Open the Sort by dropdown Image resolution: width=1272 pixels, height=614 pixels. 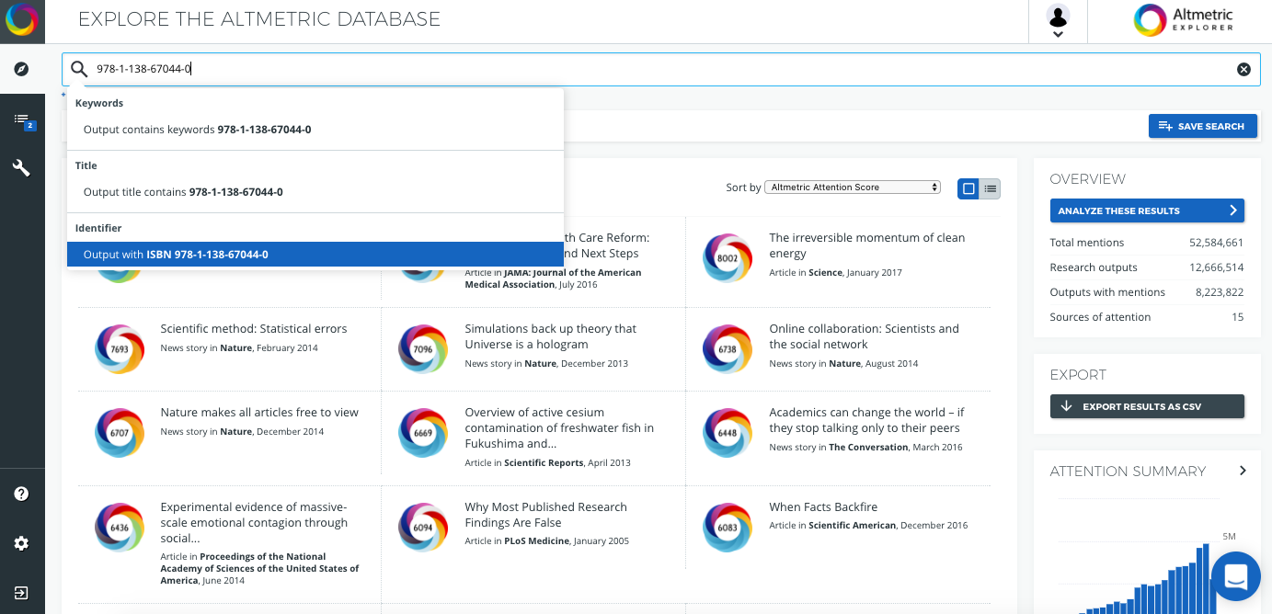click(x=853, y=188)
